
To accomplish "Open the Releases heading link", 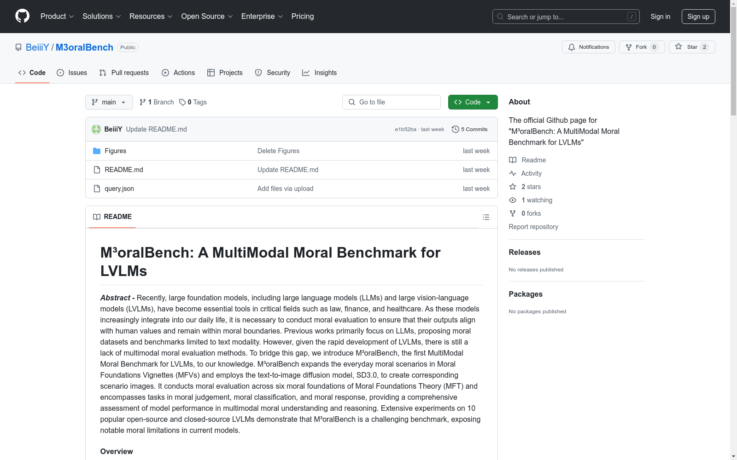I will pos(525,252).
